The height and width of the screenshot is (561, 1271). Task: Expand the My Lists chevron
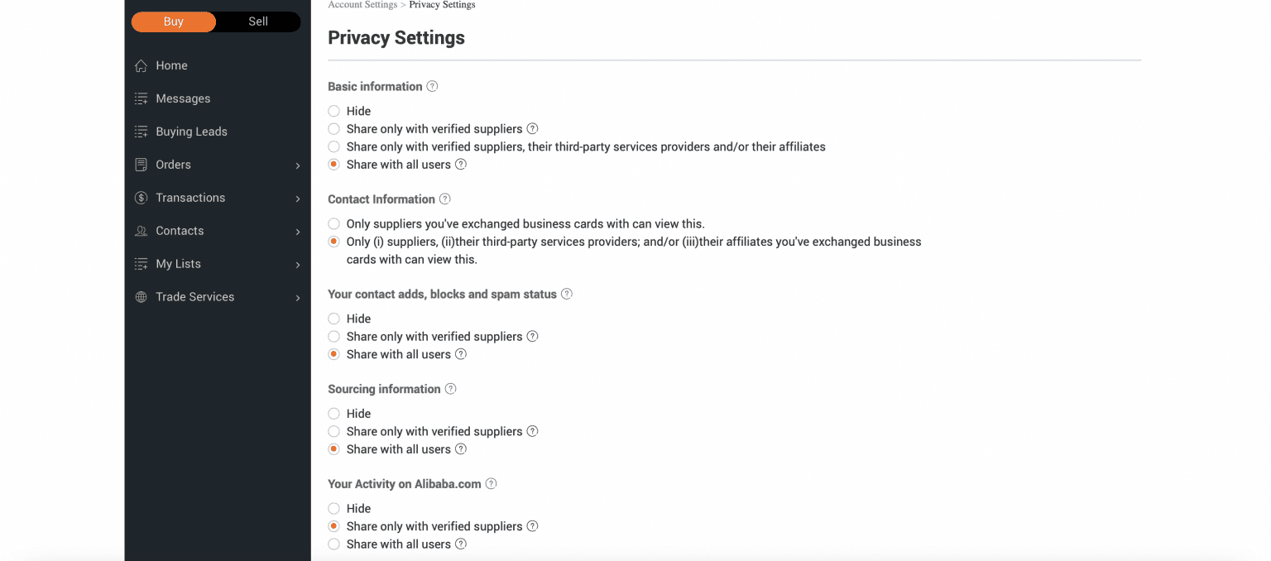(x=298, y=265)
